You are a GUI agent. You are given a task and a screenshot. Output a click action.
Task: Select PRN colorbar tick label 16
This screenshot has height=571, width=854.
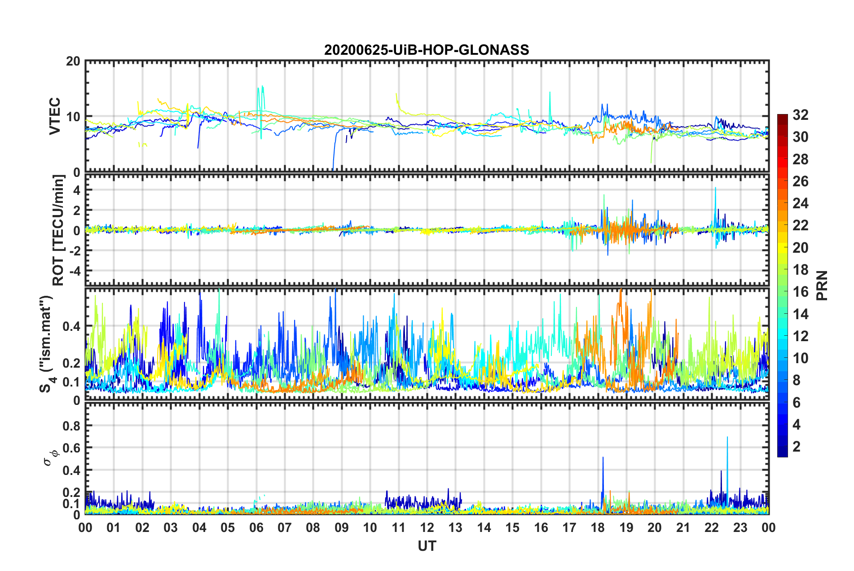tap(800, 292)
